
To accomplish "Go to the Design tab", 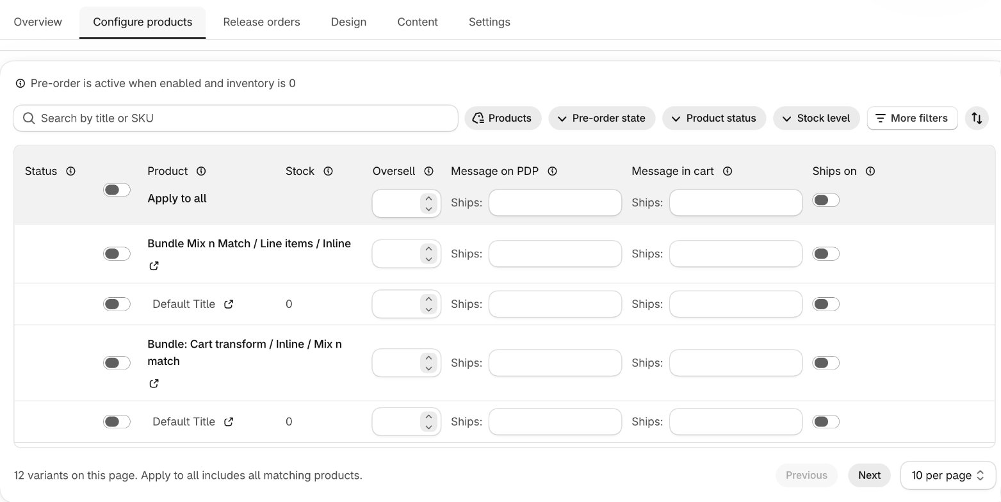I will coord(348,22).
